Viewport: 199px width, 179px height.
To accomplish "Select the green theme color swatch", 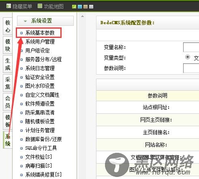I will point(74,6).
